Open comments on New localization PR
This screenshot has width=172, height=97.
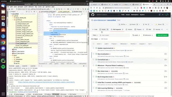[x=166, y=54]
